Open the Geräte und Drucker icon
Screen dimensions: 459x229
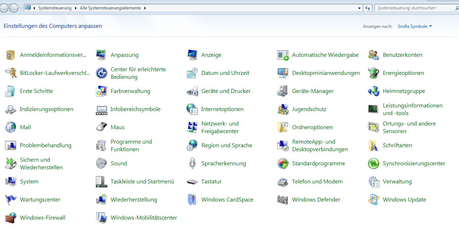[x=192, y=91]
